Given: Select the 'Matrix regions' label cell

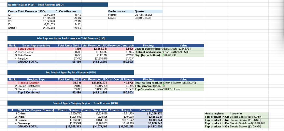Looking at the screenshot, I should click(217, 114).
